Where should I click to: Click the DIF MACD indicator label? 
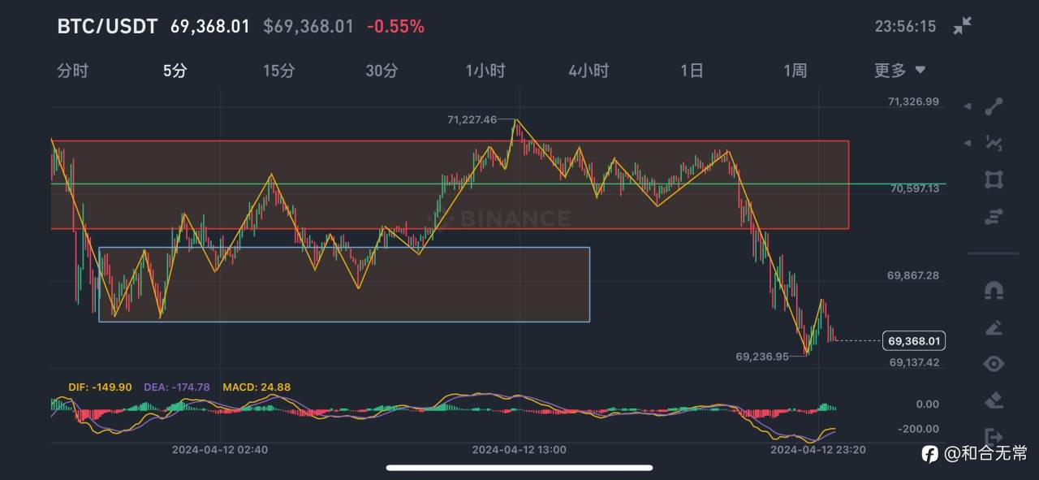pos(100,387)
